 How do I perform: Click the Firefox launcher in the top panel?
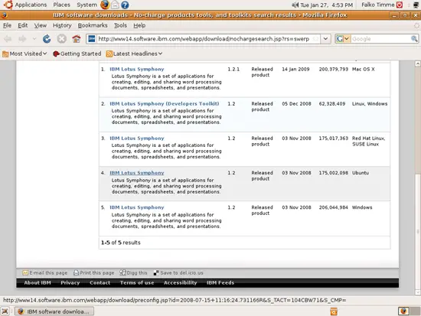[x=104, y=5]
